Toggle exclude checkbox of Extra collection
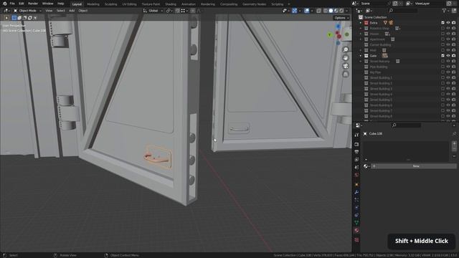The width and height of the screenshot is (459, 258). 443,22
